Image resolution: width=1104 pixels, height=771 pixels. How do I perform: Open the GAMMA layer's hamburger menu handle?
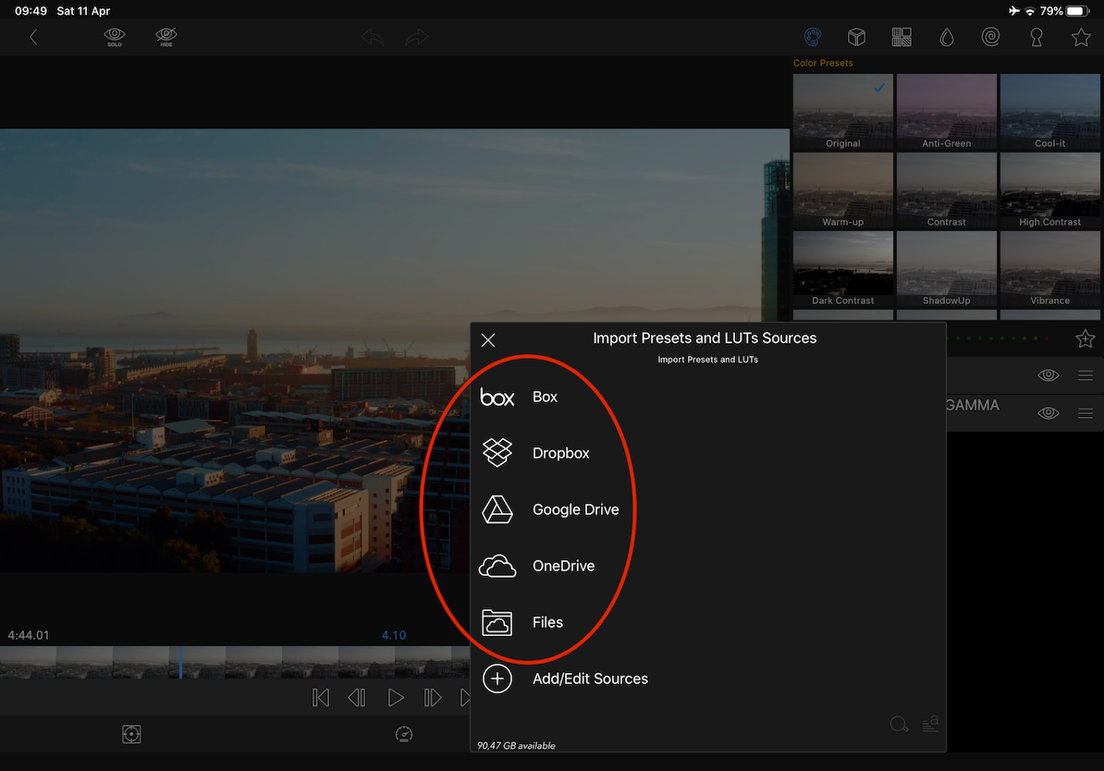[1086, 413]
